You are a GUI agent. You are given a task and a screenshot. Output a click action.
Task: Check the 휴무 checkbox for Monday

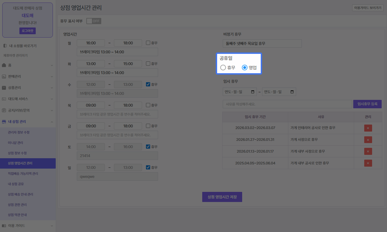point(148,43)
